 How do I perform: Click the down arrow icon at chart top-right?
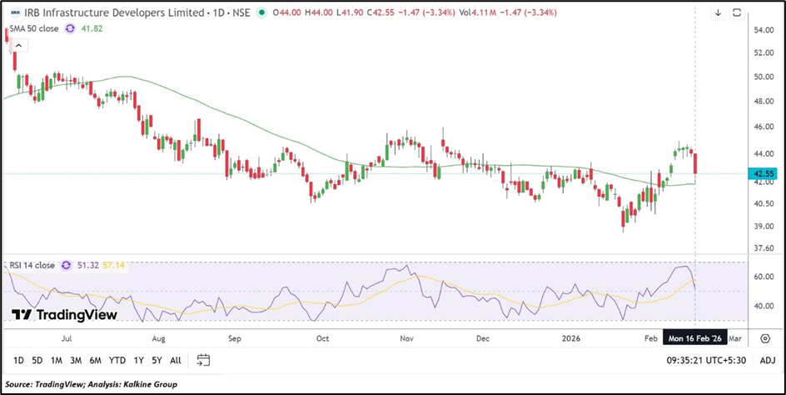point(718,12)
